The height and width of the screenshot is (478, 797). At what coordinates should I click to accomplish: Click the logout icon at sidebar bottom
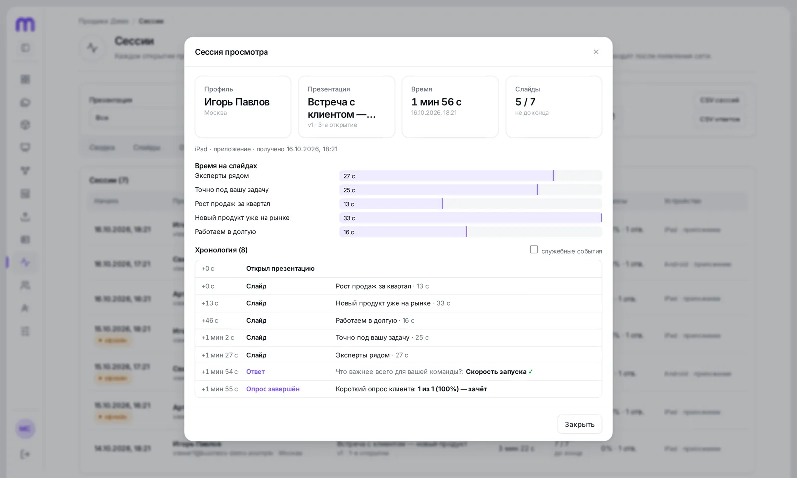point(25,454)
